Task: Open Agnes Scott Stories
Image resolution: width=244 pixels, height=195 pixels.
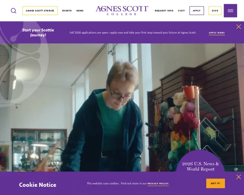Action: tap(40, 11)
